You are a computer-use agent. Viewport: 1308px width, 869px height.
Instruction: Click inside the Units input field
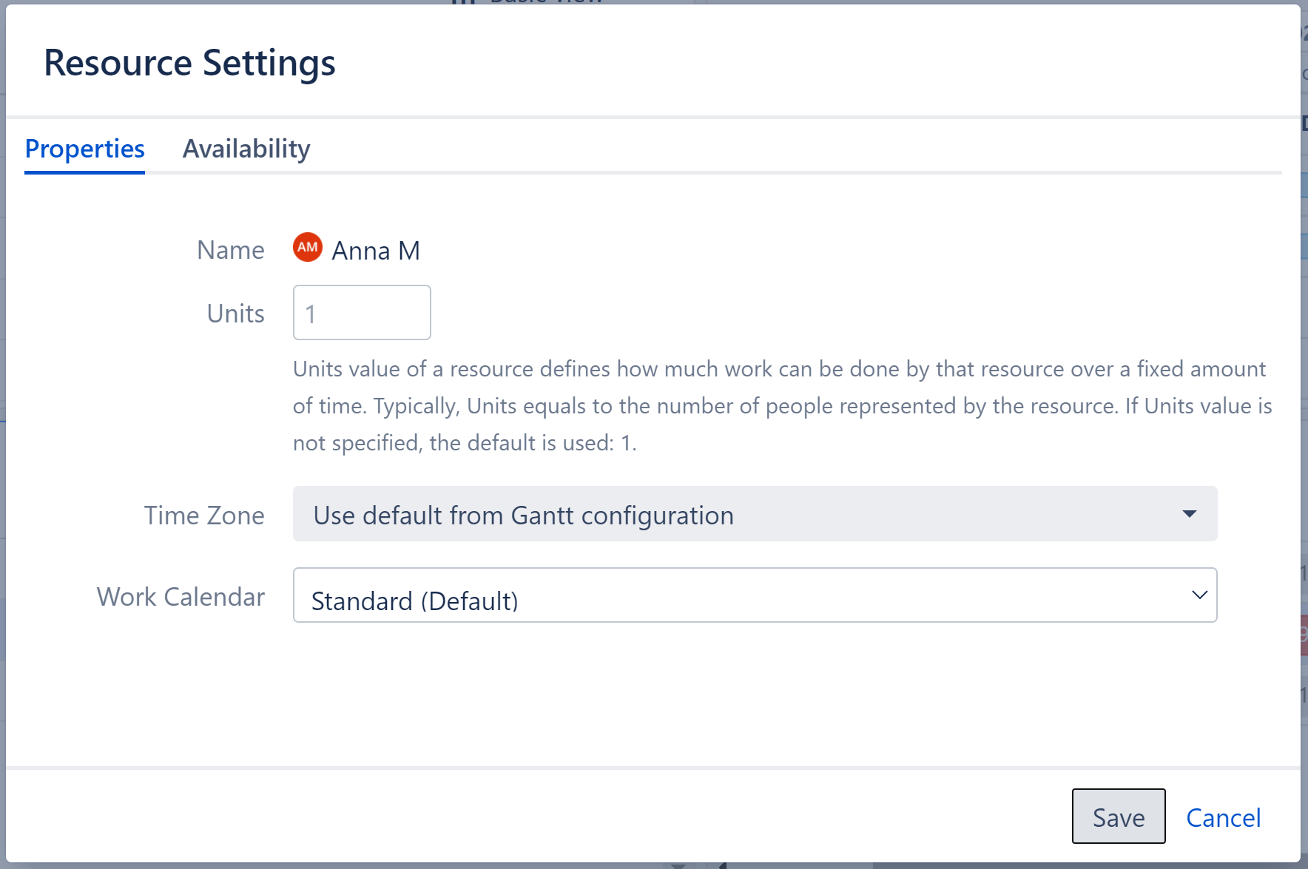362,313
